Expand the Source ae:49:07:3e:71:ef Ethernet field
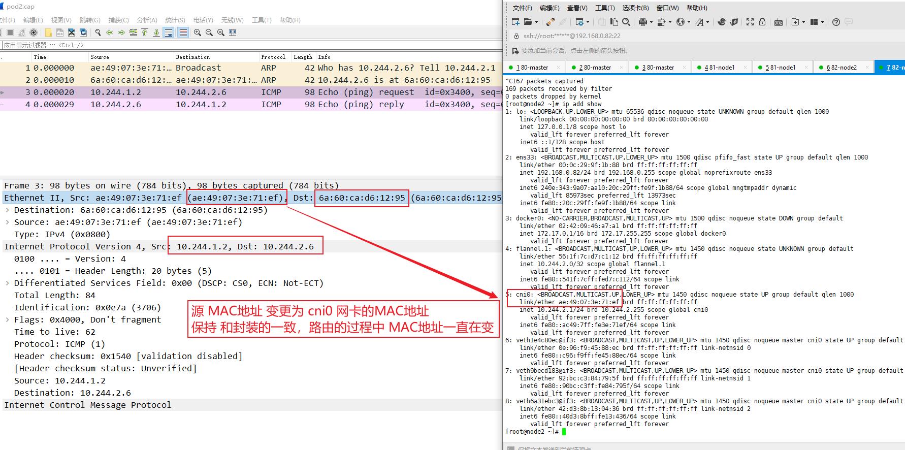This screenshot has width=905, height=450. [x=7, y=222]
